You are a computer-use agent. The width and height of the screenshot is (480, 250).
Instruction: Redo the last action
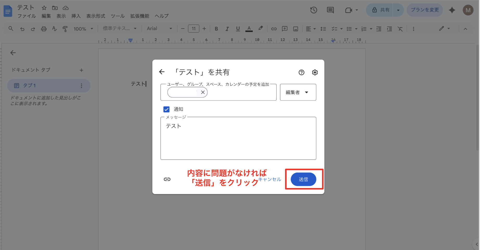coord(33,29)
